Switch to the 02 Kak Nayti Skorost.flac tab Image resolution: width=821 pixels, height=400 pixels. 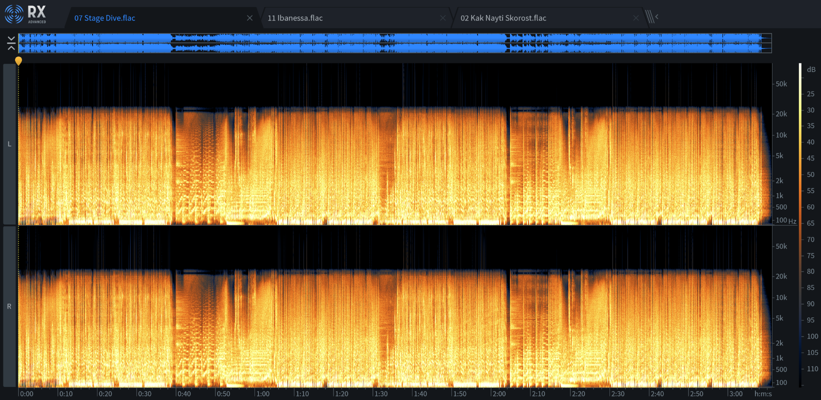coord(503,18)
